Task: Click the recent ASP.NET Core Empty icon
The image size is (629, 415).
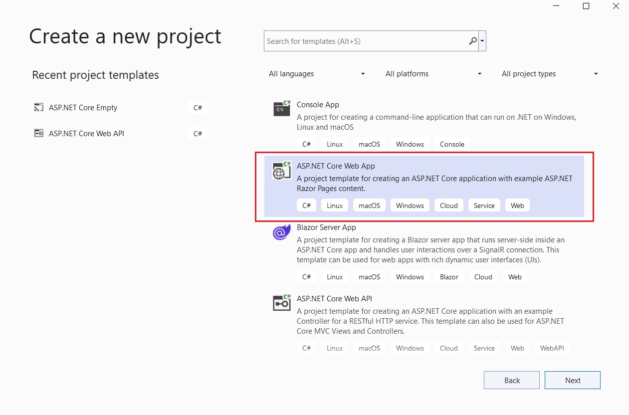Action: 38,107
